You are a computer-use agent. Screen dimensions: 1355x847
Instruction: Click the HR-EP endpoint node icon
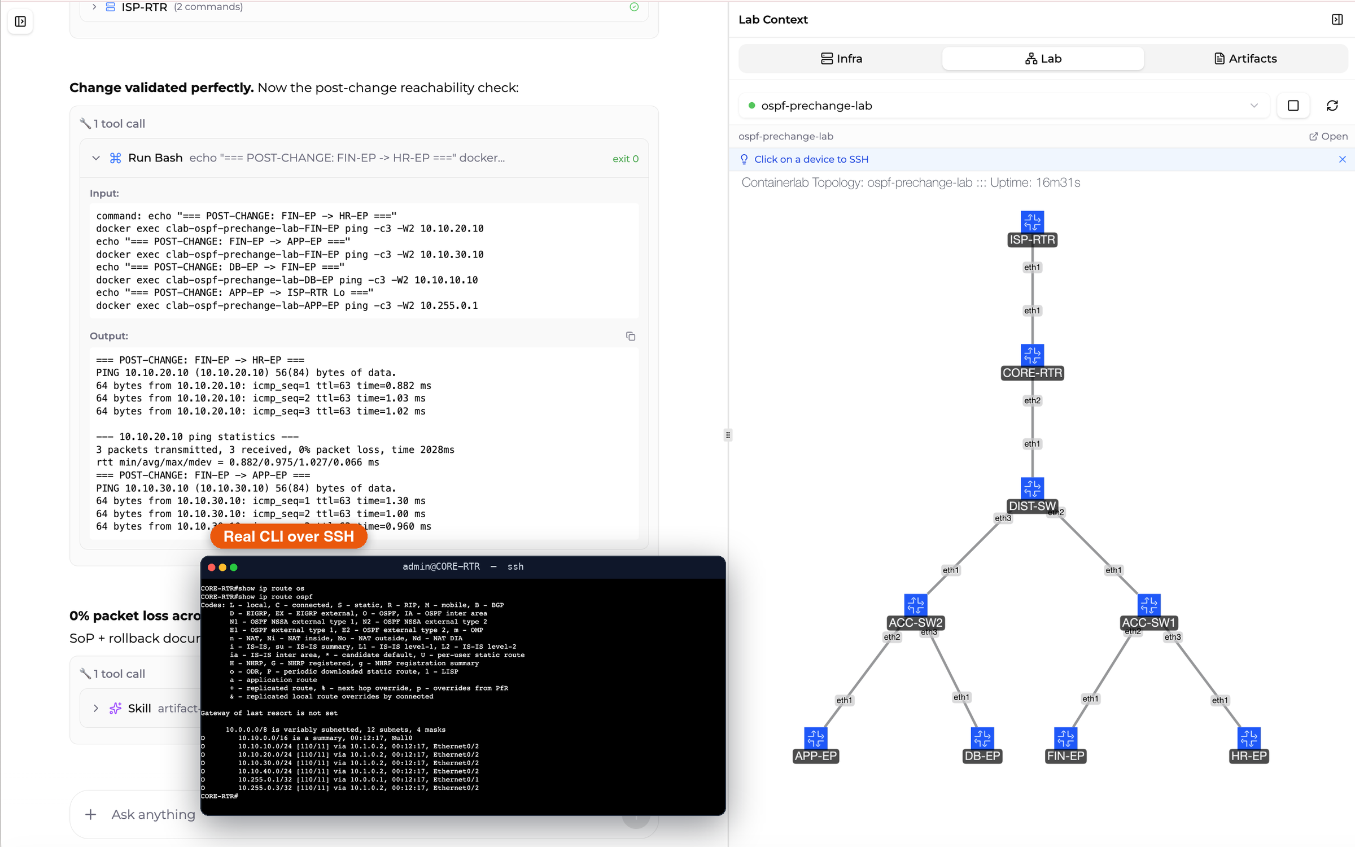click(1248, 737)
